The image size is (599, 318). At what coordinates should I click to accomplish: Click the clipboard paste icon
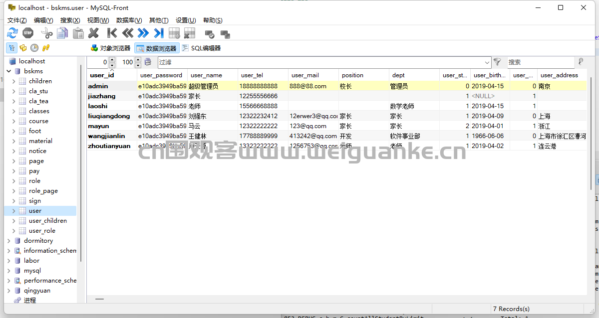pos(78,33)
